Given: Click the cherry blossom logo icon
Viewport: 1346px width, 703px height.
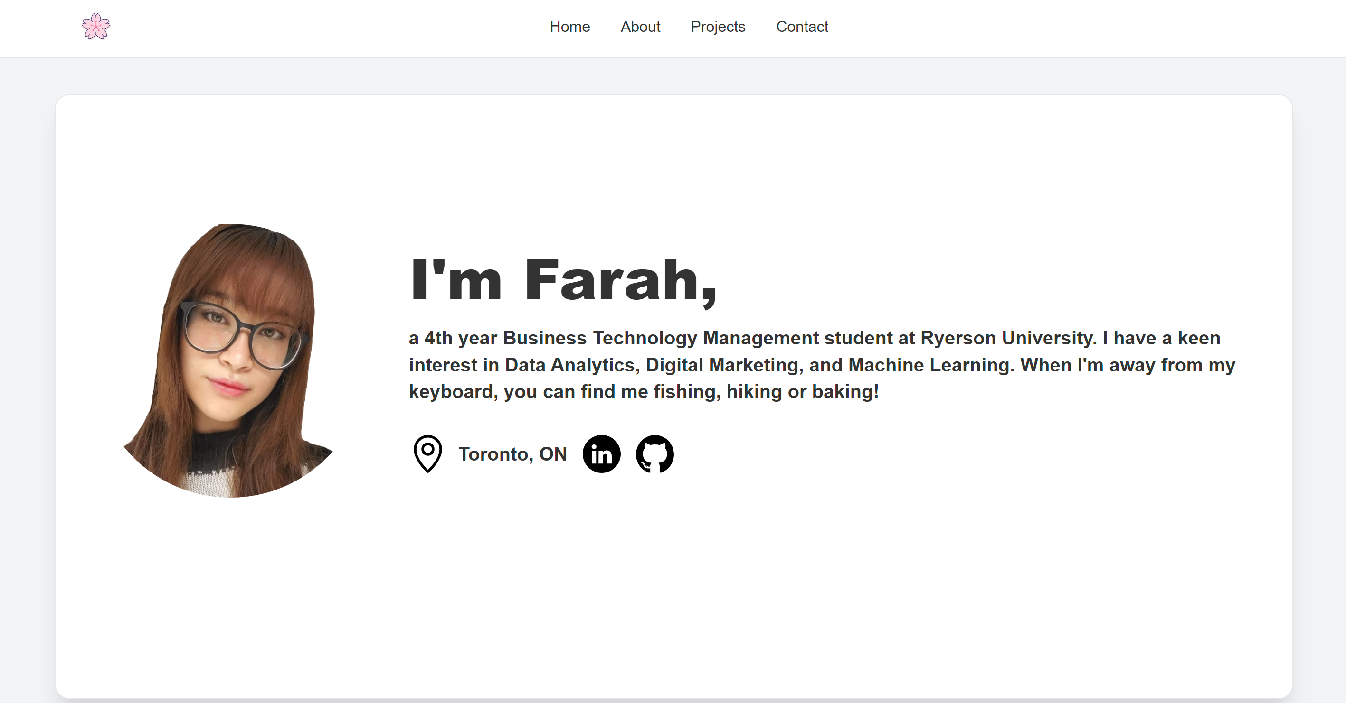Looking at the screenshot, I should [x=96, y=27].
